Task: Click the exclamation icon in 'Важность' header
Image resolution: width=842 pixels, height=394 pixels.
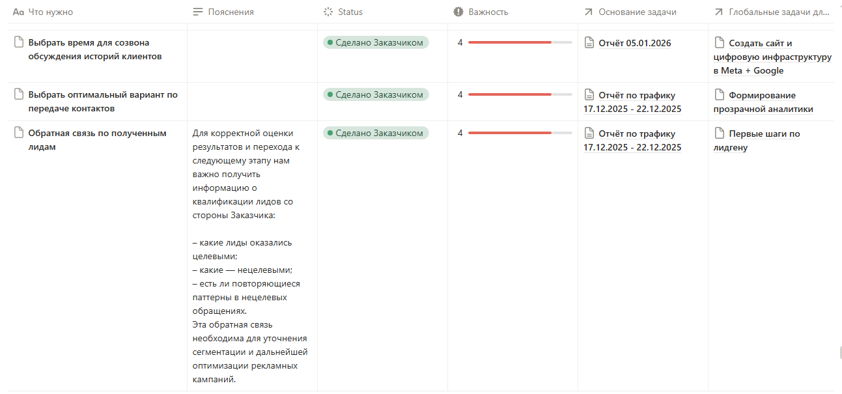Action: (458, 12)
